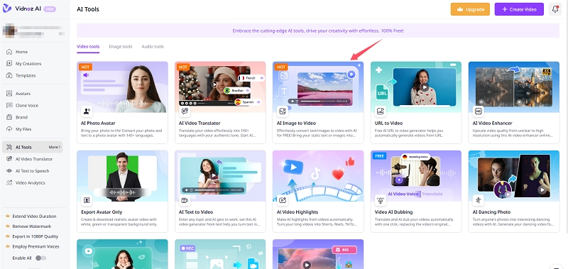Open the AI Text to Video thumbnail
568x269 pixels.
tap(220, 176)
